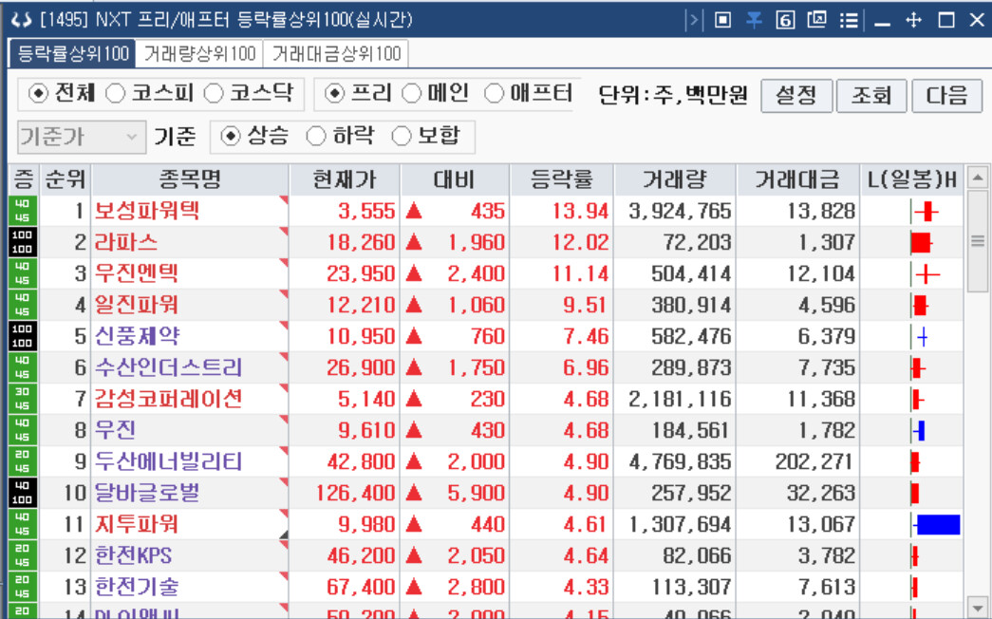Click the 순위 column header
This screenshot has height=619, width=992.
pyautogui.click(x=66, y=179)
